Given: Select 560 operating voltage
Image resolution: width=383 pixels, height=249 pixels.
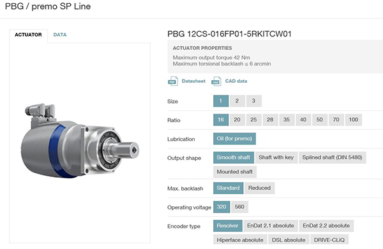Looking at the screenshot, I should (x=239, y=207).
